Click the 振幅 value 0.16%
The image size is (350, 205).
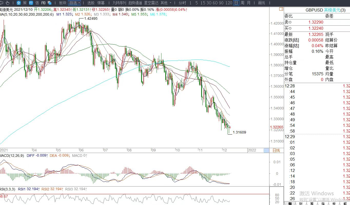coord(318,51)
